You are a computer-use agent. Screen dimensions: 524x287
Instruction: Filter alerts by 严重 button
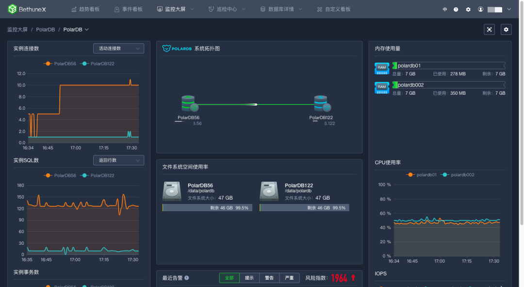(289, 278)
